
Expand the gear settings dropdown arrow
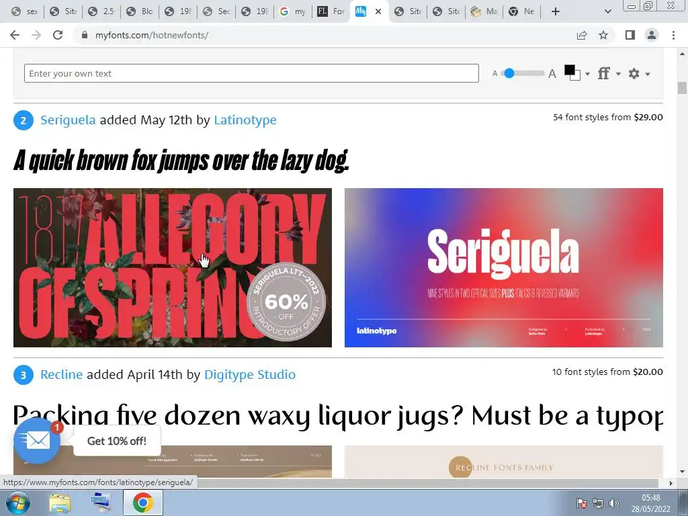pos(647,74)
